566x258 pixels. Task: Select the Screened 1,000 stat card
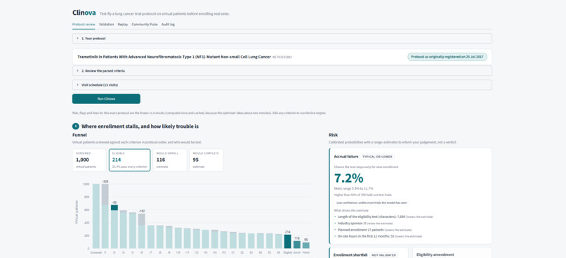(89, 160)
